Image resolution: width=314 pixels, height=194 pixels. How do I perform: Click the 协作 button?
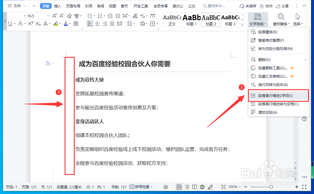[x=266, y=6]
